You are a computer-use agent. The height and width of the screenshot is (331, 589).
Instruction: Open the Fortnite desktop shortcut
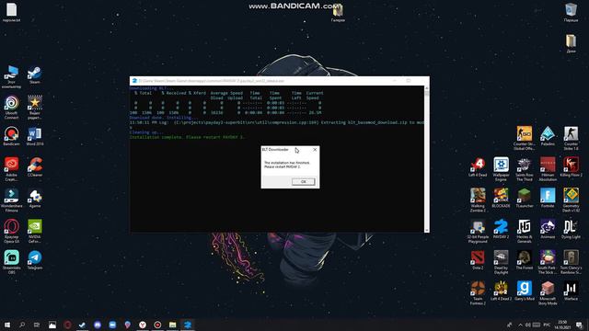click(x=548, y=199)
